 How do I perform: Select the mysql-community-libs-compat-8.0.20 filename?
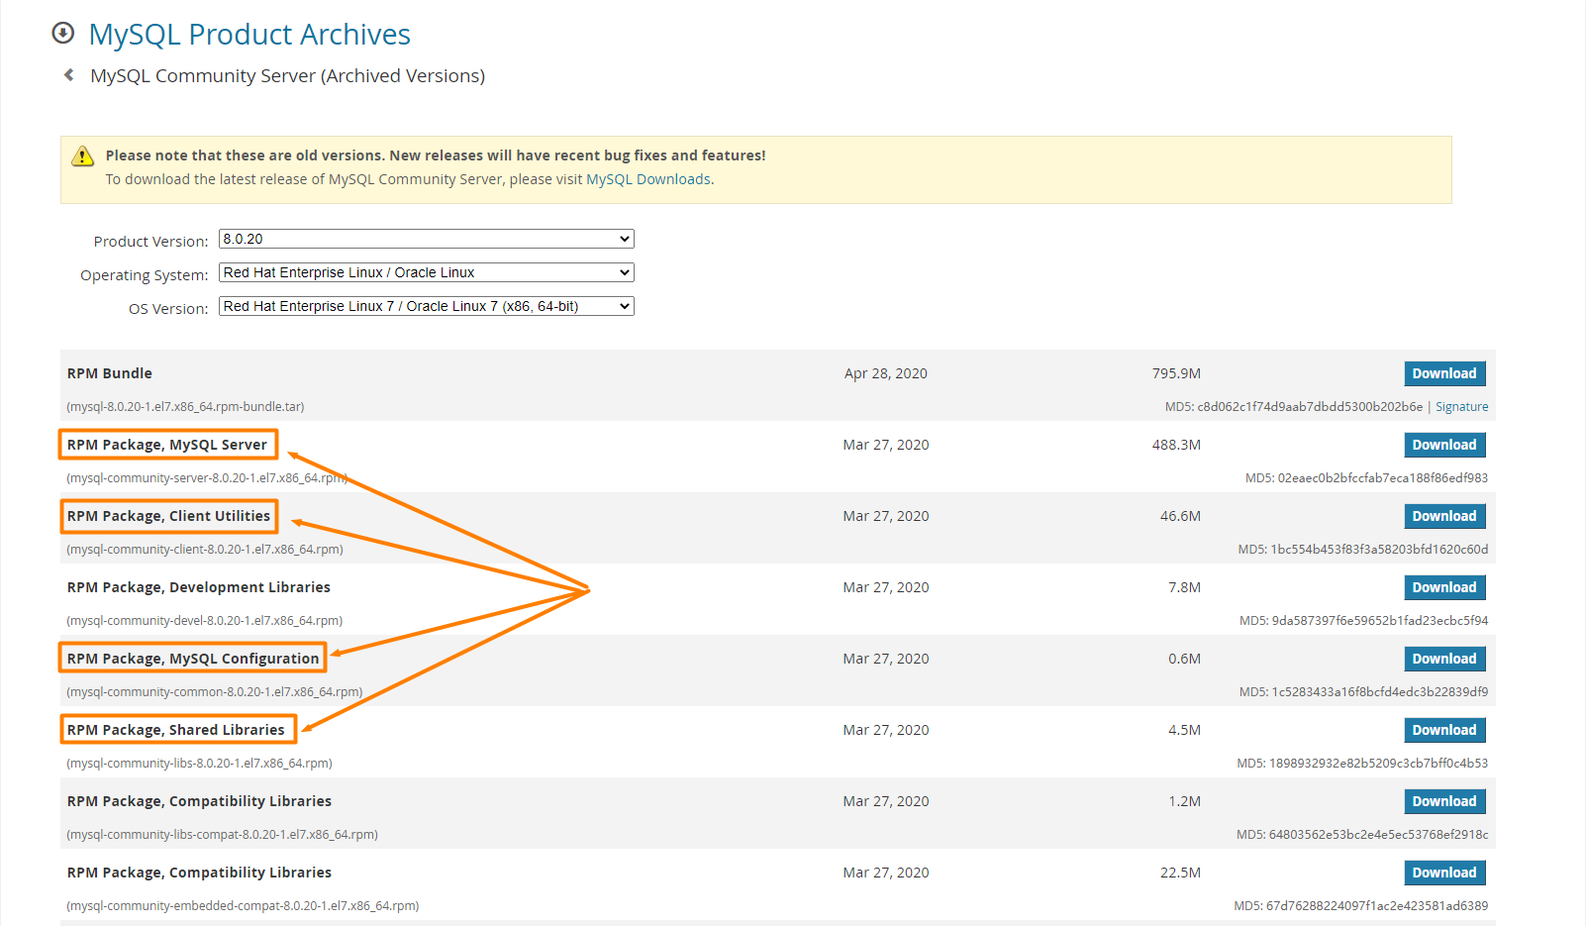tap(222, 835)
